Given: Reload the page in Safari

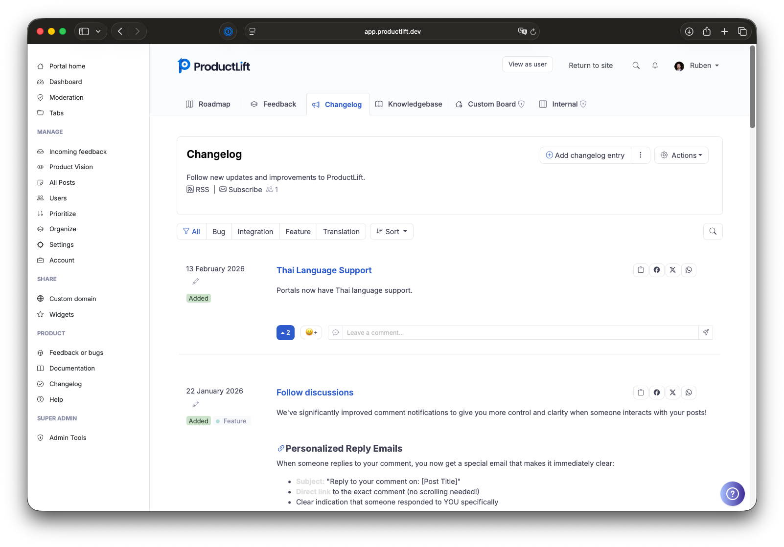Looking at the screenshot, I should pyautogui.click(x=533, y=31).
